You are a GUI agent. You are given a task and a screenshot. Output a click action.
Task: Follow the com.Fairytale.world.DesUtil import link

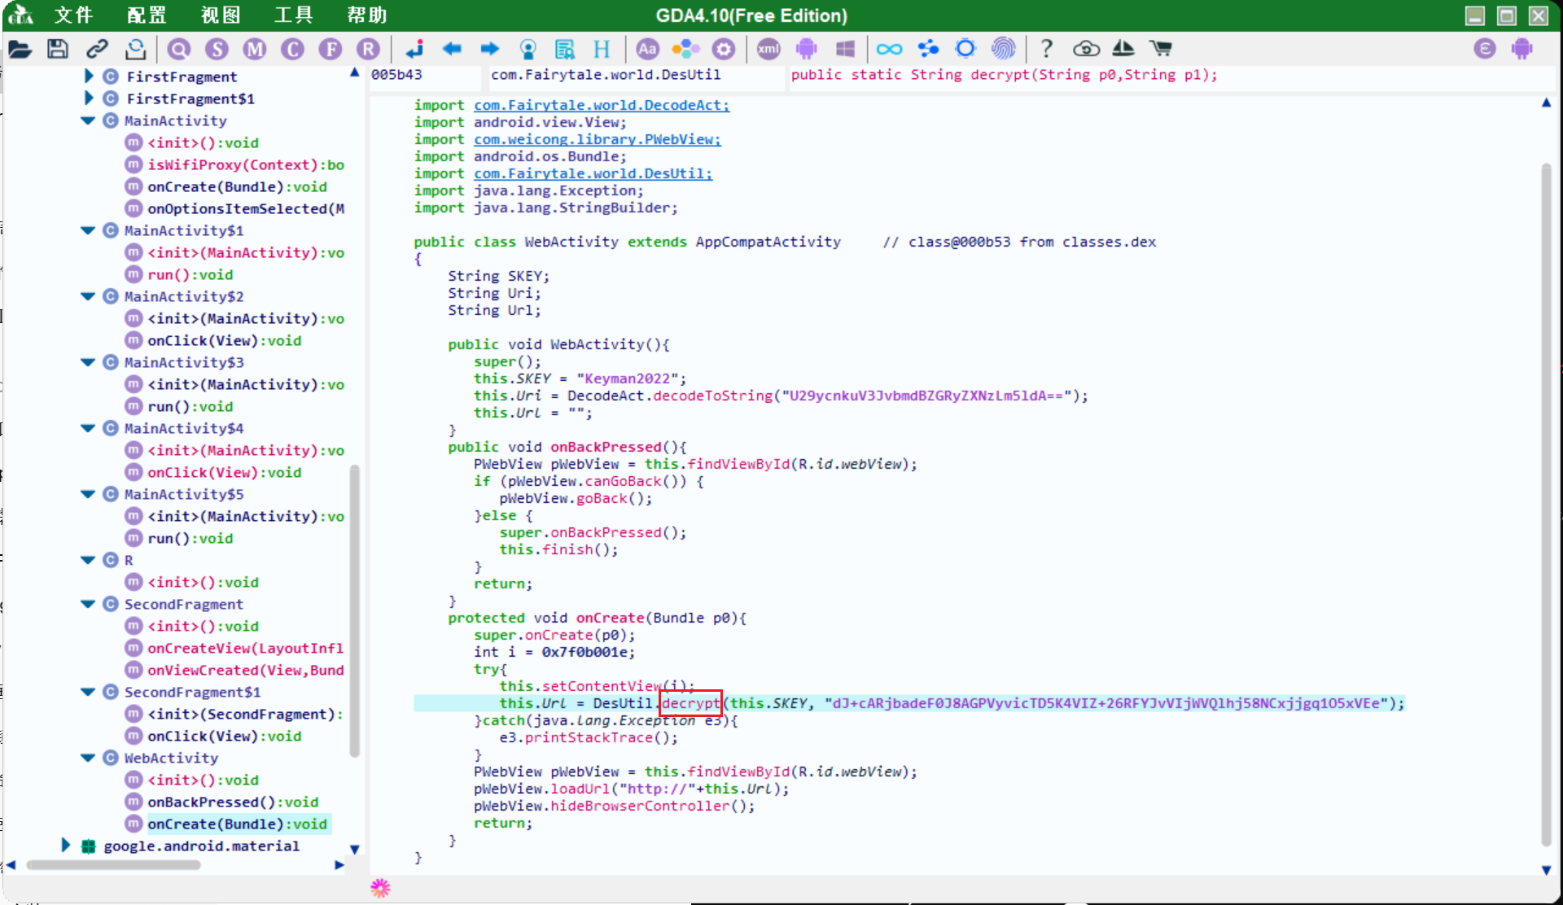[x=593, y=173]
